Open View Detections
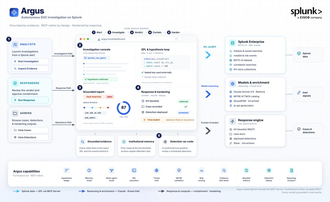330x202 pixels. tap(30, 138)
